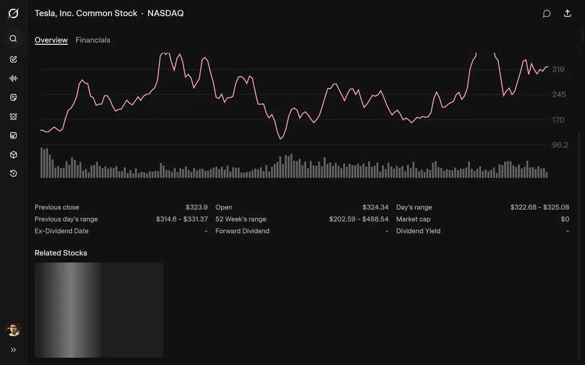Click the "52 Week's range" label
This screenshot has height=365, width=585.
tap(241, 219)
